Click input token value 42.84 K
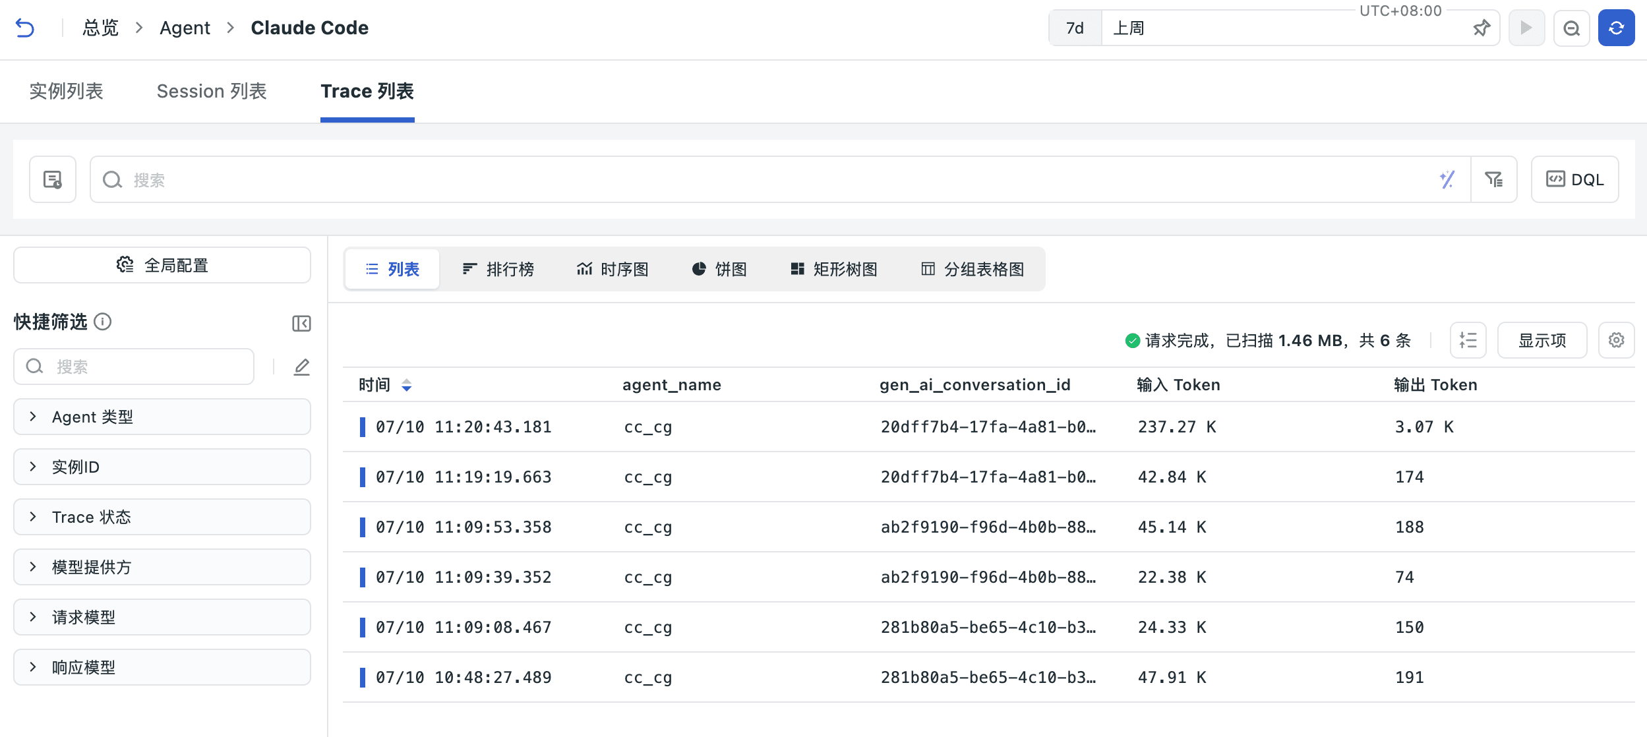 pos(1172,477)
